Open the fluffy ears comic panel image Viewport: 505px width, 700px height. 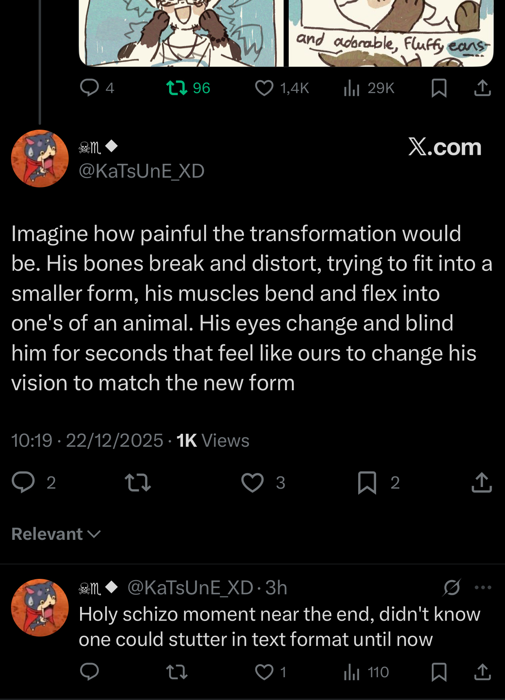coord(390,33)
